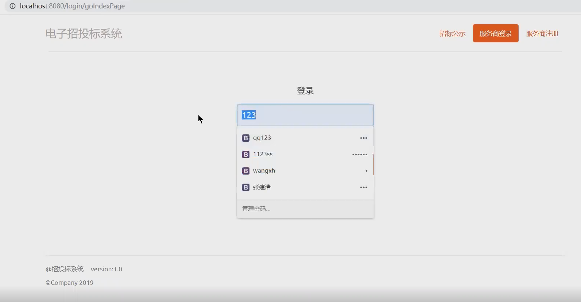The image size is (581, 302).
Task: Click the 登录 heading text
Action: [x=305, y=91]
